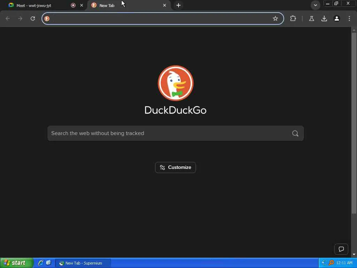
Task: Open the Downloads icon in toolbar
Action: pos(324,18)
